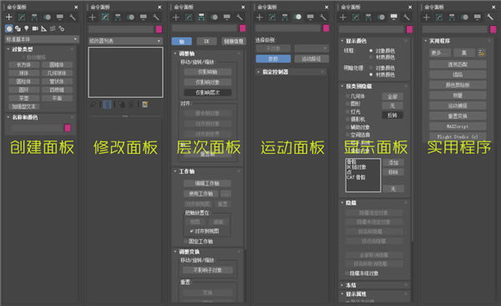Click the pink color swatch in 名称和颜色 rollout

pyautogui.click(x=68, y=128)
